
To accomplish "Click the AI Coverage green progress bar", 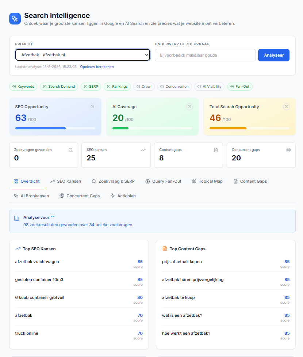I will click(152, 128).
